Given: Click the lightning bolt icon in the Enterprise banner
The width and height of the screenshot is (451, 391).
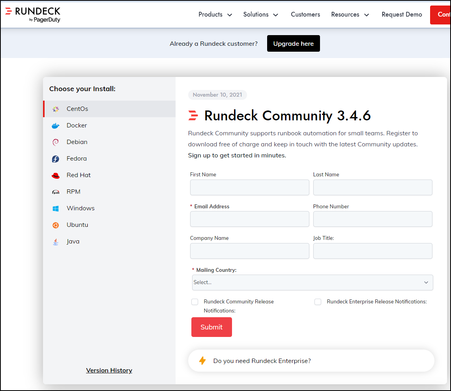Looking at the screenshot, I should 202,361.
